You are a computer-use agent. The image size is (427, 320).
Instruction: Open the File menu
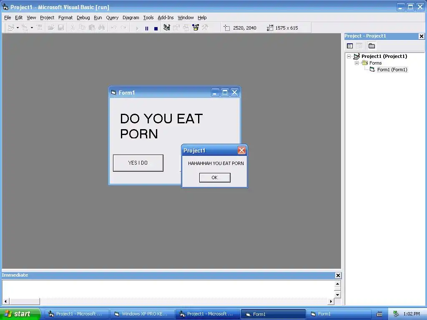coord(8,17)
